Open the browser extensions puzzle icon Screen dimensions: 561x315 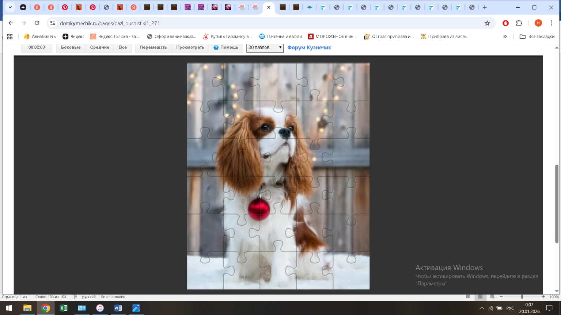pos(519,23)
